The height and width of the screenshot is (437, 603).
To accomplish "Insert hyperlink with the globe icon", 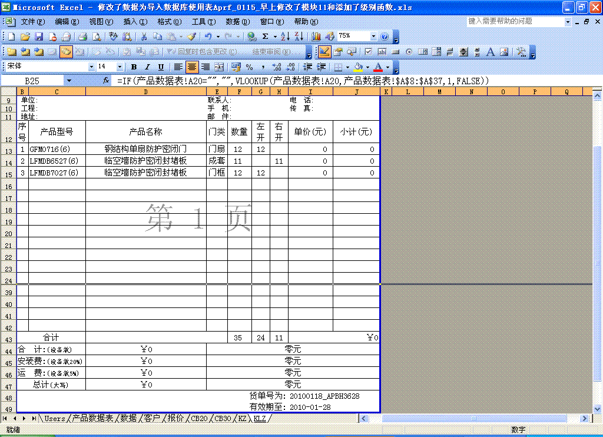I will [x=251, y=37].
